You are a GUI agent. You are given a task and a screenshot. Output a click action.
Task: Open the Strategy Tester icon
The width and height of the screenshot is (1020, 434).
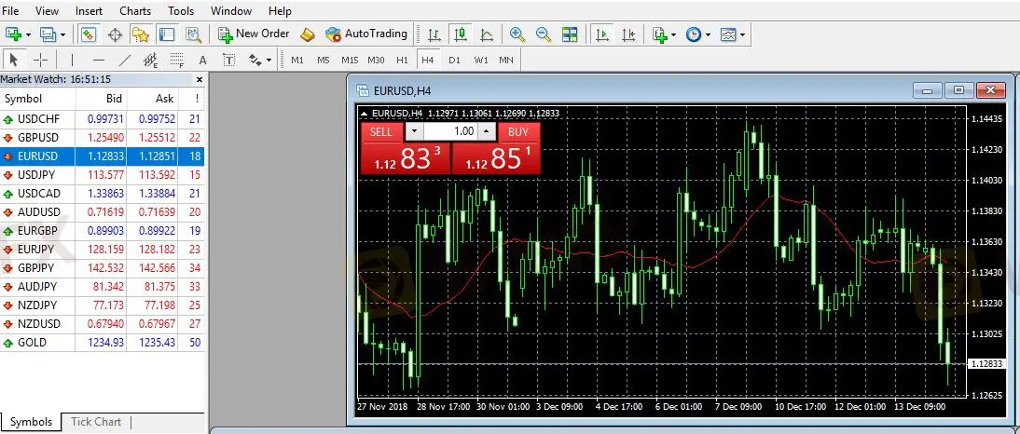(x=193, y=34)
